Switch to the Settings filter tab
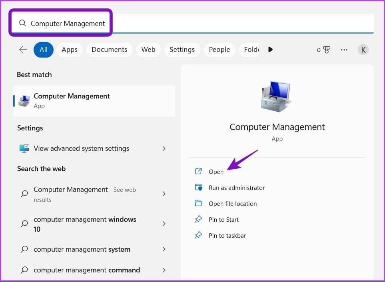Screen dimensions: 385x282 pos(182,49)
